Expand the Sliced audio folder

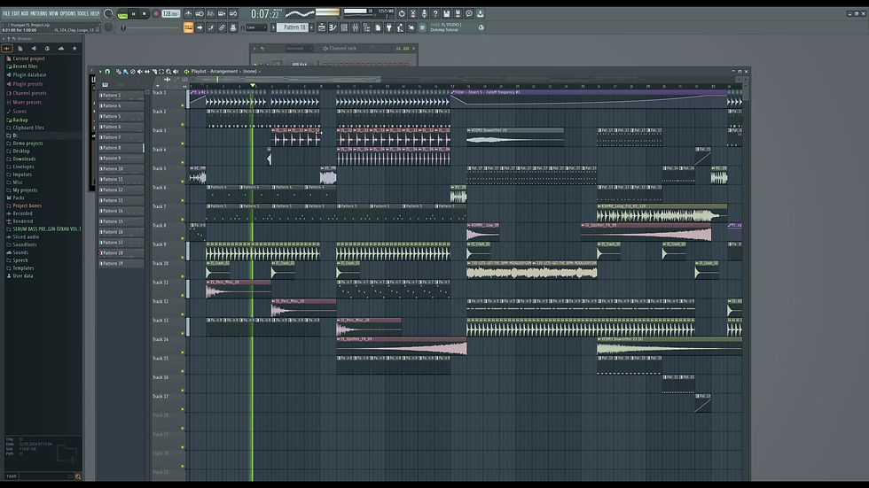[x=26, y=236]
